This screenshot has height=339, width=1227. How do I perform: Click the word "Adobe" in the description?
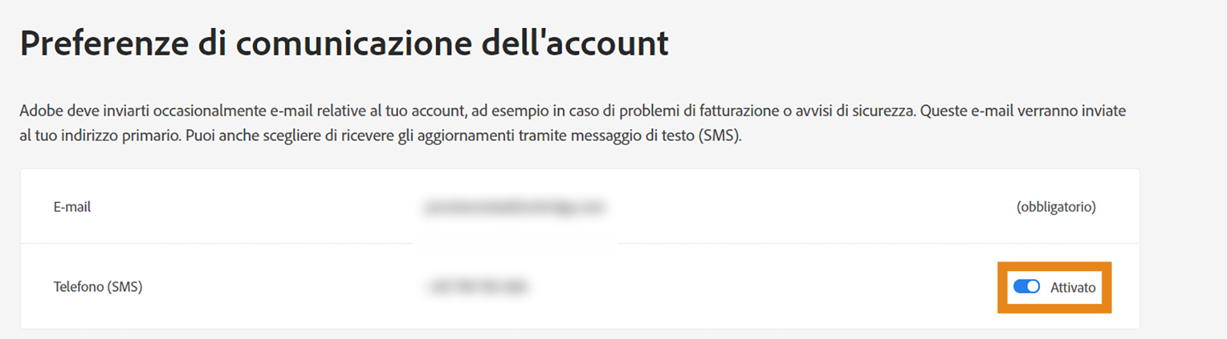coord(41,111)
